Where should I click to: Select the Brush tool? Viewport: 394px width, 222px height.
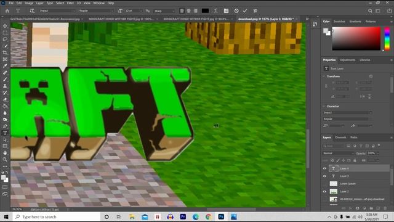coord(5,80)
